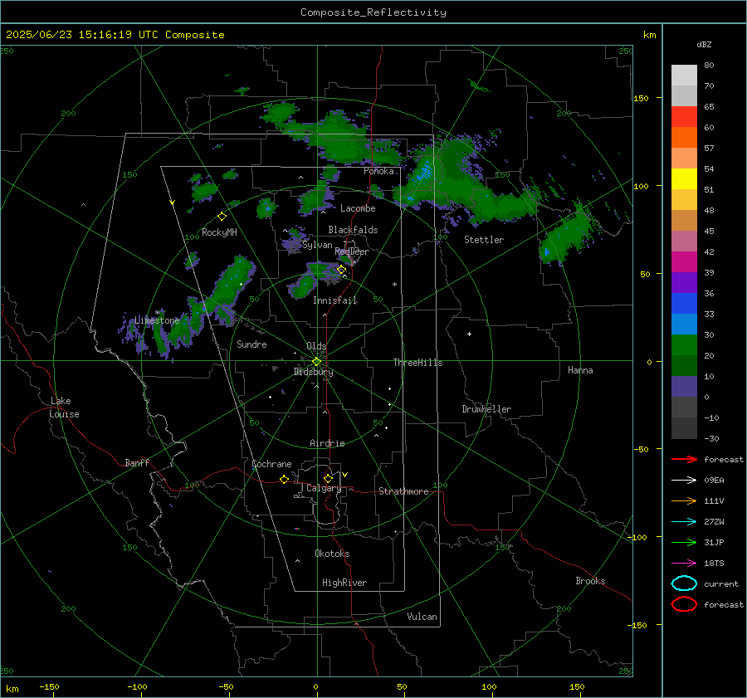
Task: Click the 80 dBZ white color swatch
Action: (x=684, y=76)
